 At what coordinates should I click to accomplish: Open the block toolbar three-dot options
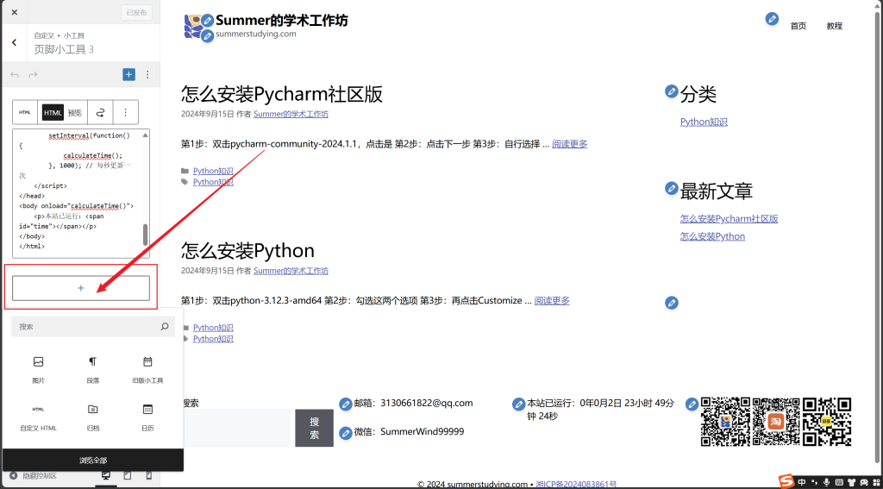[x=126, y=112]
